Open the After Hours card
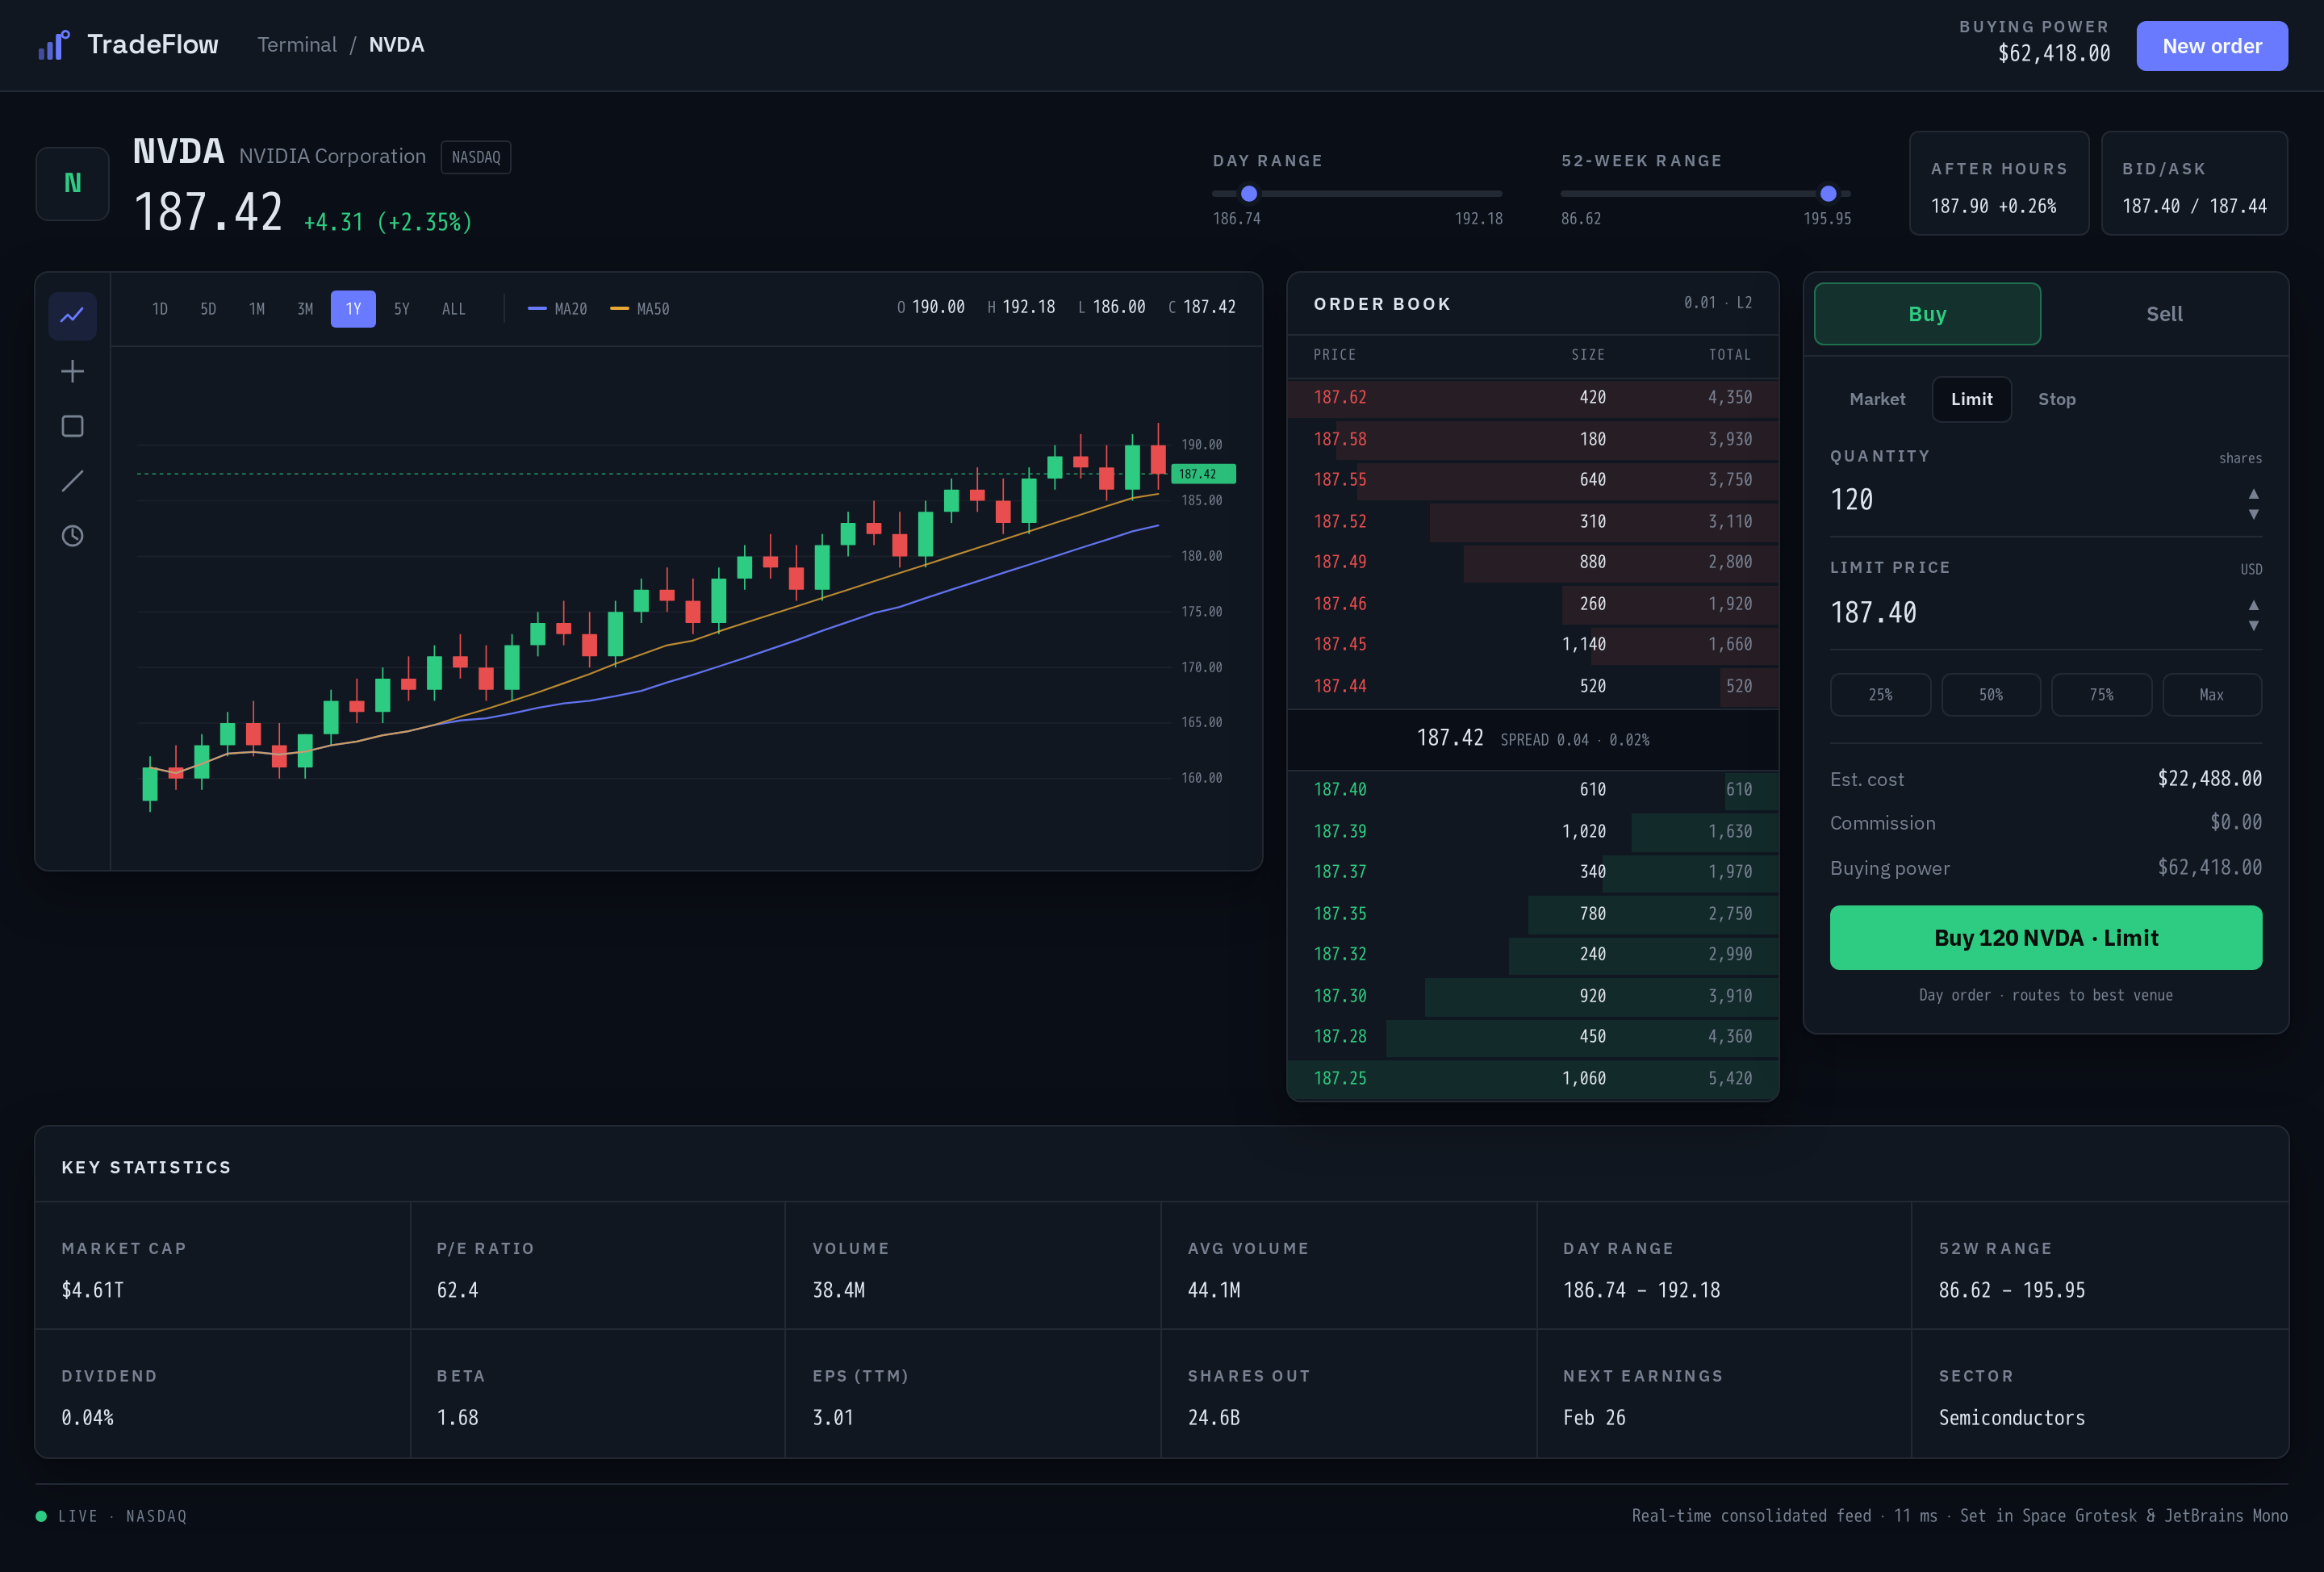The height and width of the screenshot is (1572, 2324). point(1999,184)
